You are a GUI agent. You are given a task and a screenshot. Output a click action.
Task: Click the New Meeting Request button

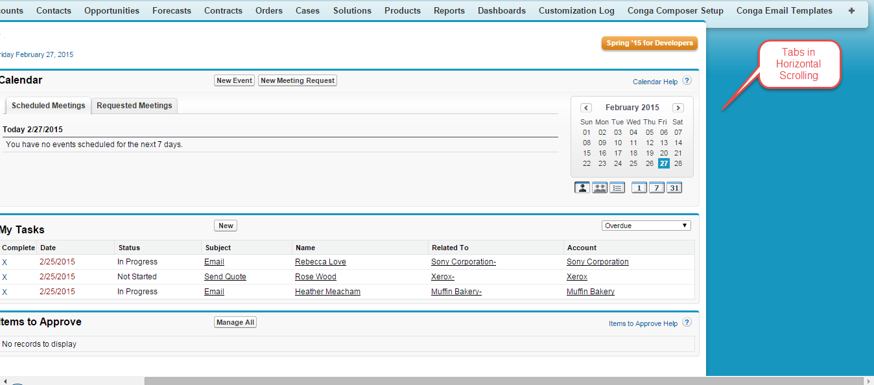tap(298, 80)
